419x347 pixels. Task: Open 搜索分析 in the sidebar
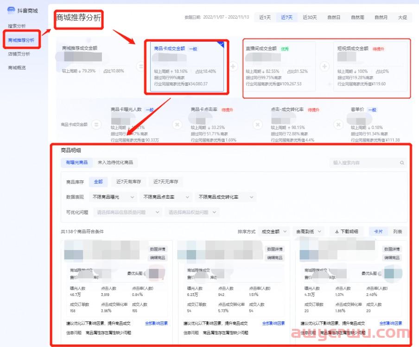17,26
